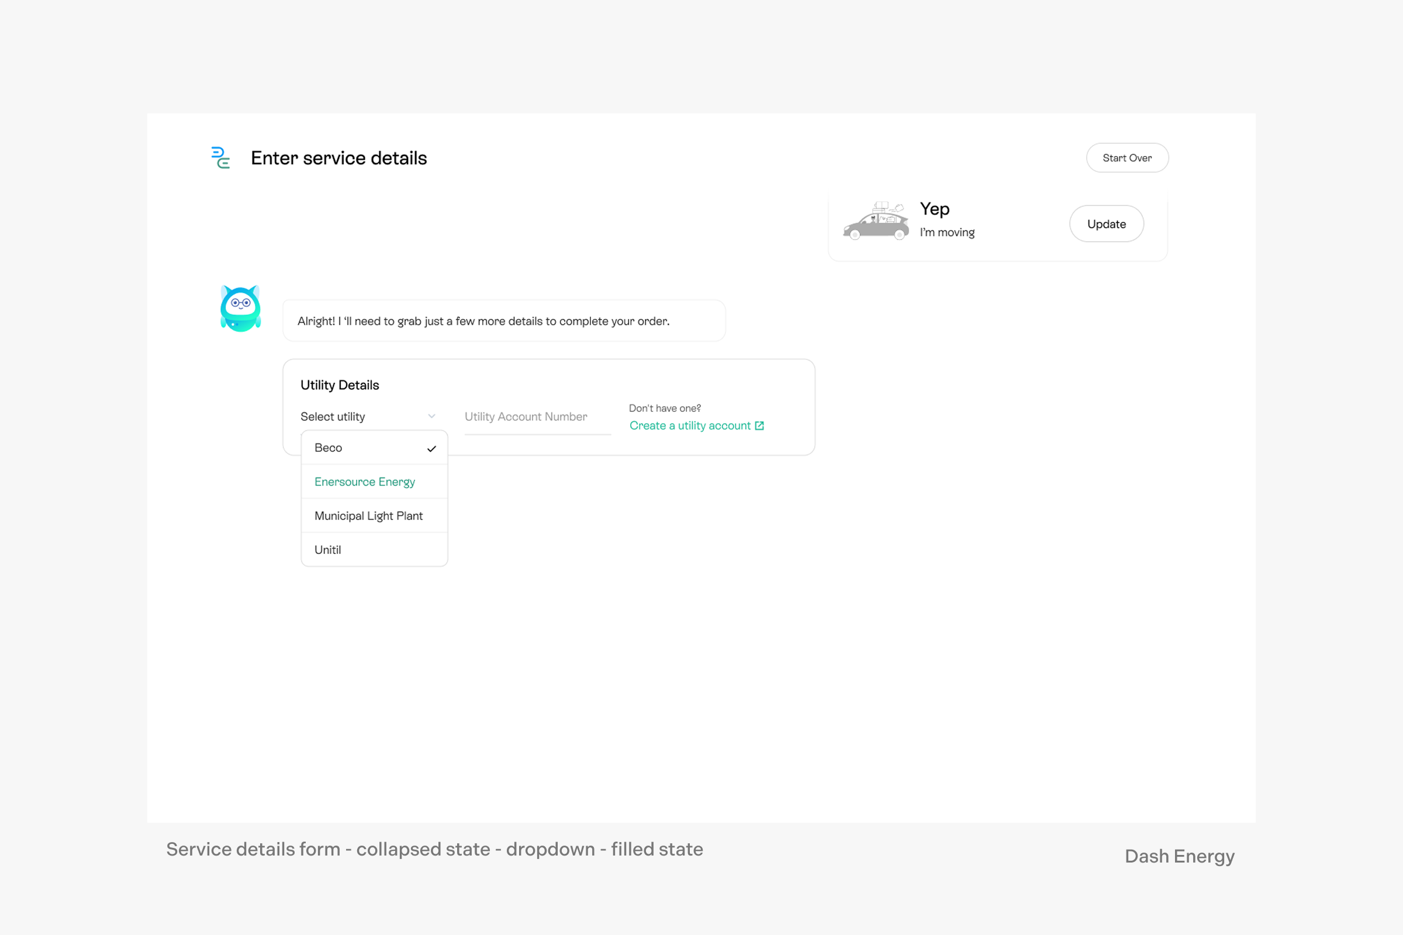
Task: Collapse dropdown using the chevron arrow
Action: click(431, 416)
